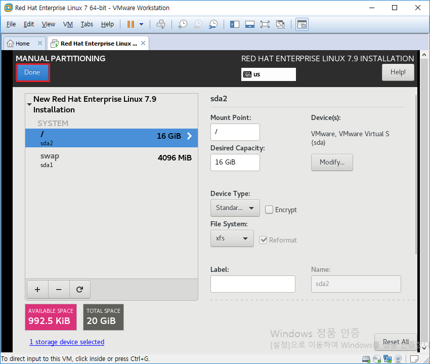Viewport: 430px width, 364px height.
Task: Click the network adapter status icon
Action: tap(388, 358)
